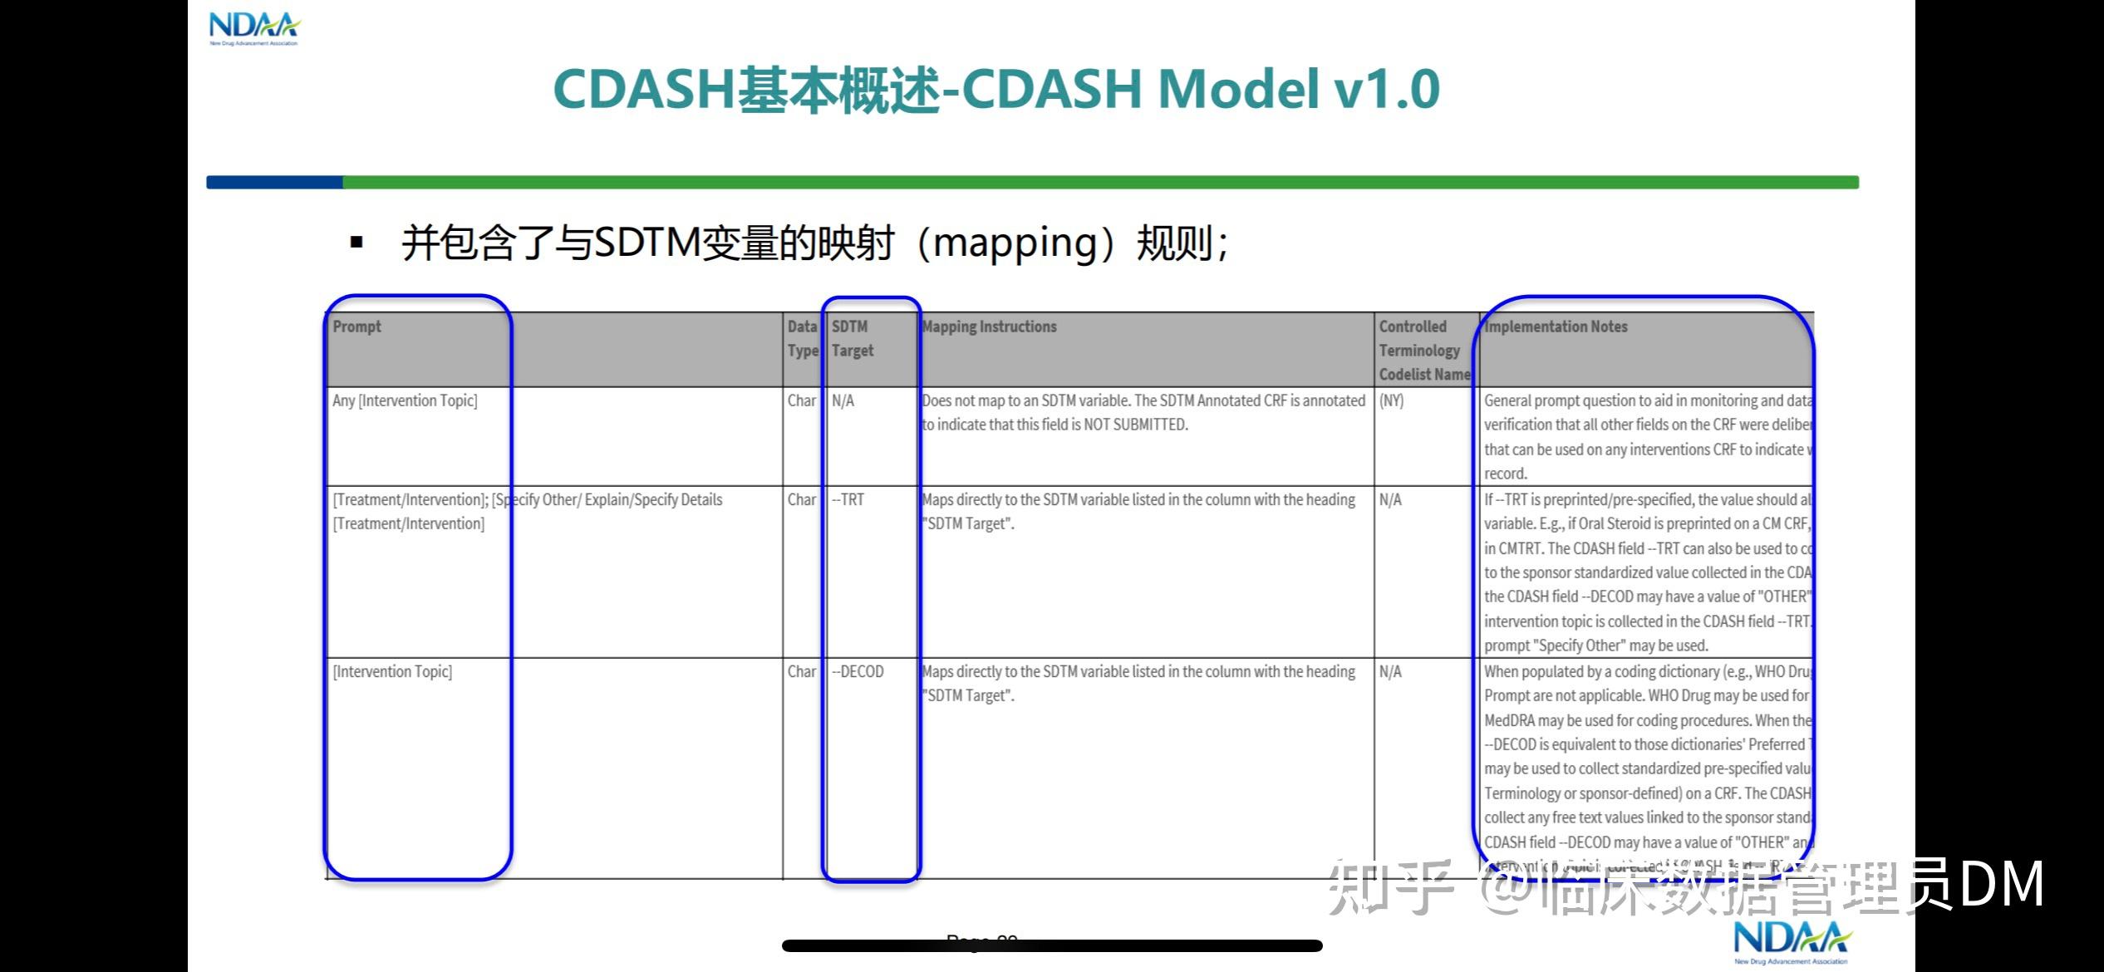Click the SDTM Target column header

[x=852, y=339]
